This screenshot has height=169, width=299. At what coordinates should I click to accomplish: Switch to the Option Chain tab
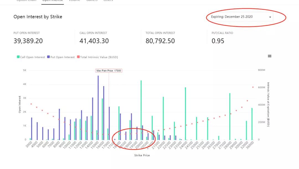click(x=26, y=1)
